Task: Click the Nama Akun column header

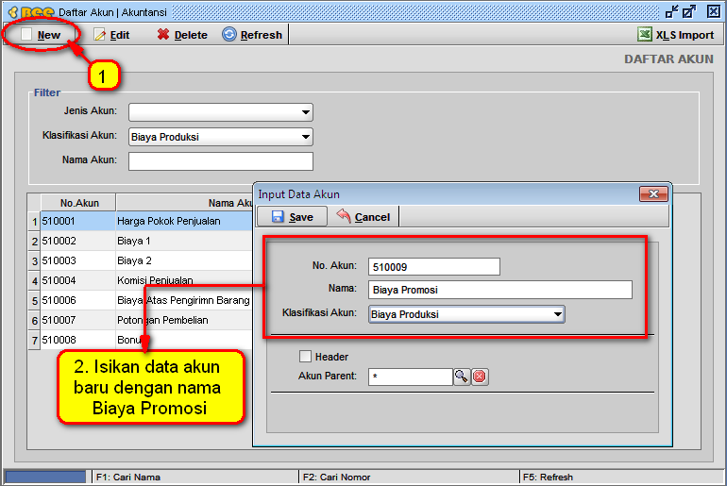Action: 184,203
